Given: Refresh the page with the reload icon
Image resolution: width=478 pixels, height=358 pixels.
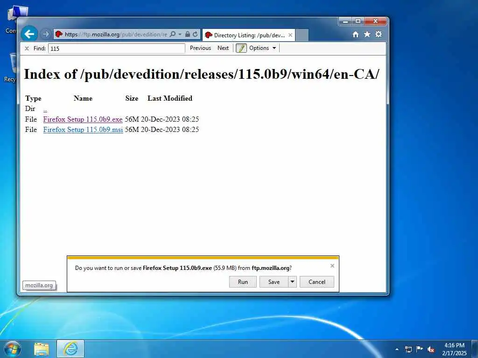Looking at the screenshot, I should tap(195, 34).
